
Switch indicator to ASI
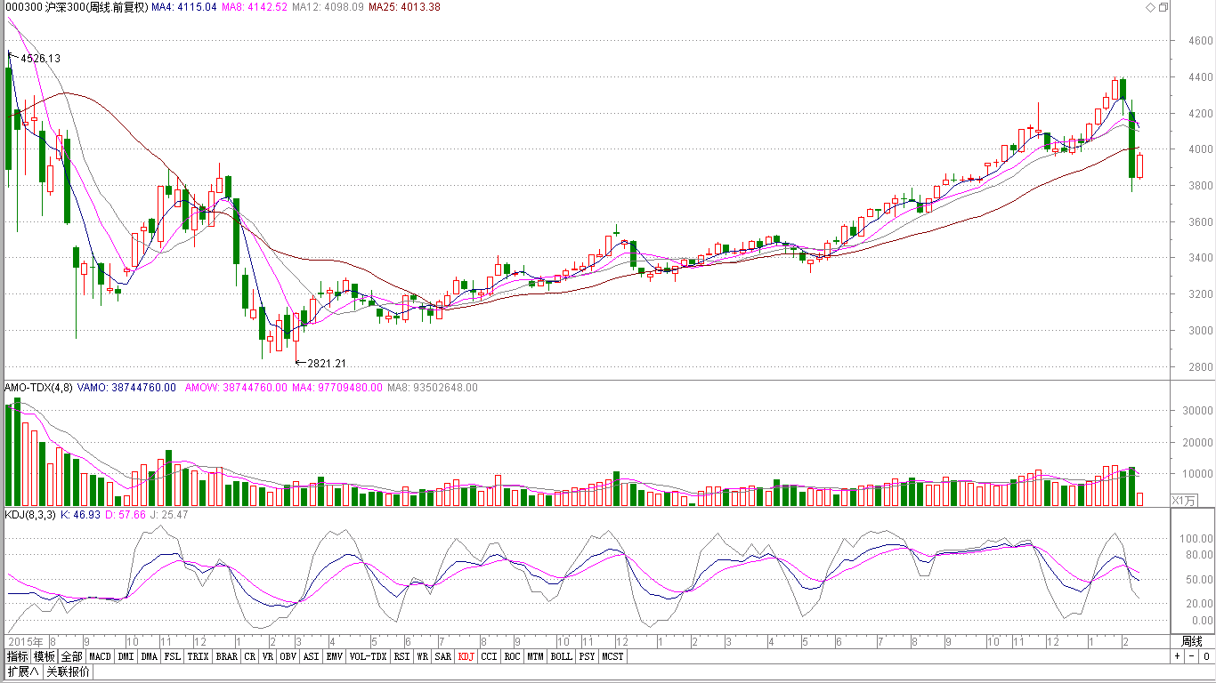coord(311,656)
